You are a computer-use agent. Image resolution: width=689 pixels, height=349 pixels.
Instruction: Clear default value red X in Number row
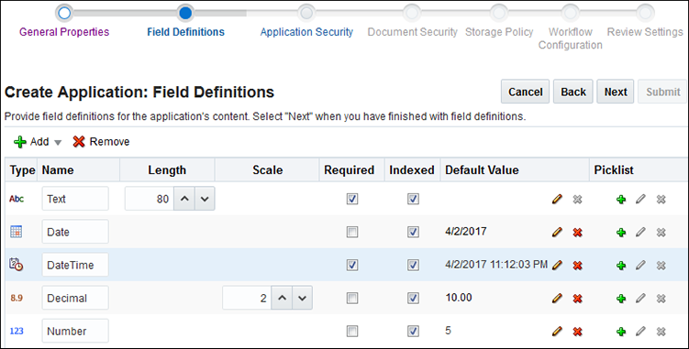click(577, 332)
